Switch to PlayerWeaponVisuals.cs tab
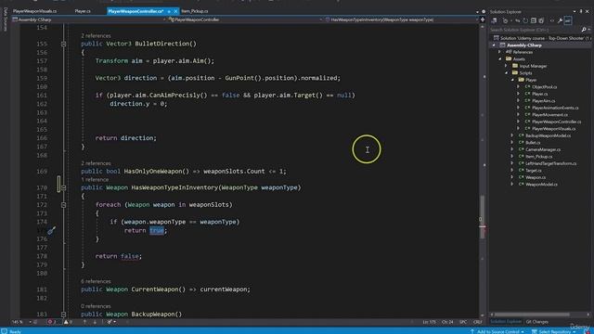 point(35,11)
